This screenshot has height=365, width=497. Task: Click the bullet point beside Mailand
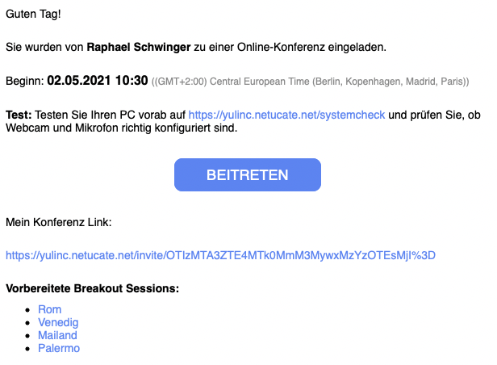(30, 336)
